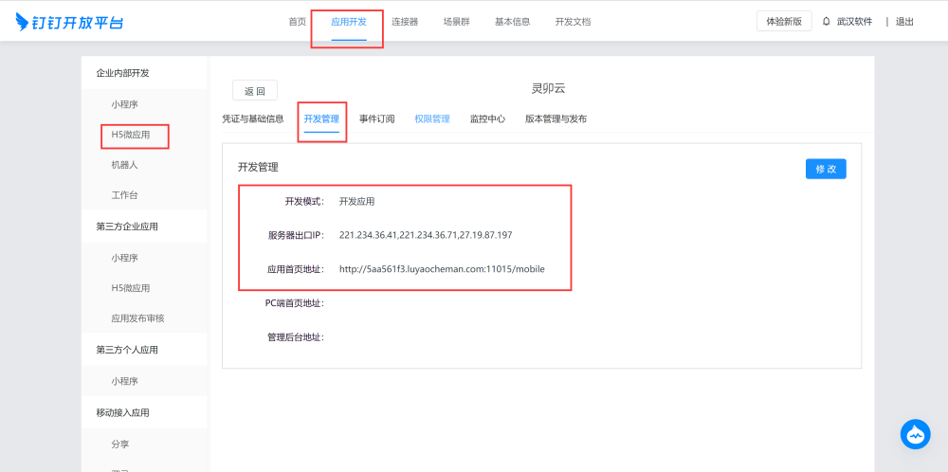The width and height of the screenshot is (948, 472).
Task: Click the DingTalk Open Platform logo
Action: click(x=70, y=22)
